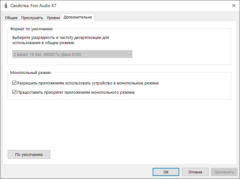The width and height of the screenshot is (240, 179).
Task: Click the Формат по умолчанию group label
Action: (x=31, y=29)
